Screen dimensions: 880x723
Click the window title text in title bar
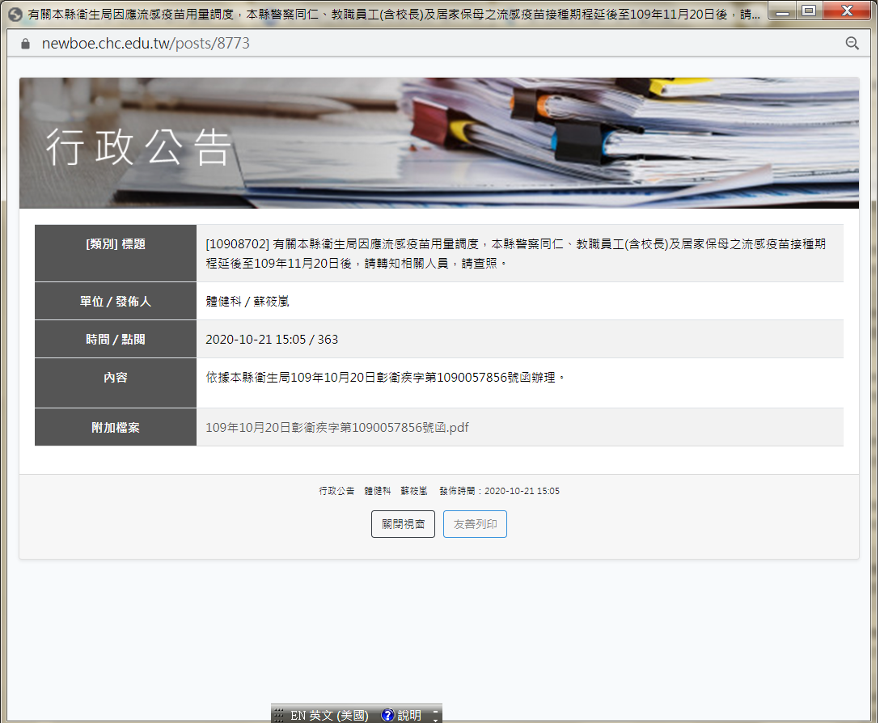point(394,14)
